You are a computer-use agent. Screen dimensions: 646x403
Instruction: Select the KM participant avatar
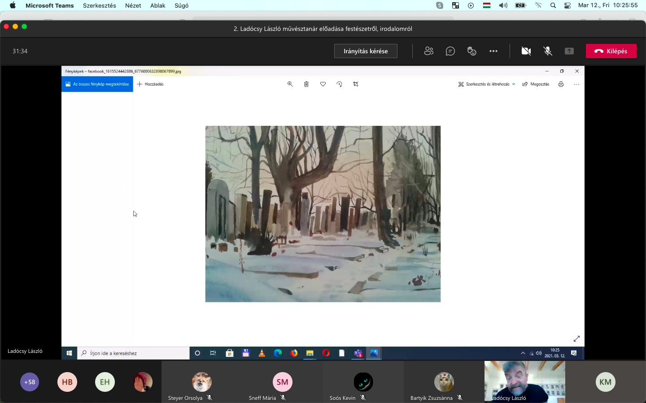[x=606, y=382]
